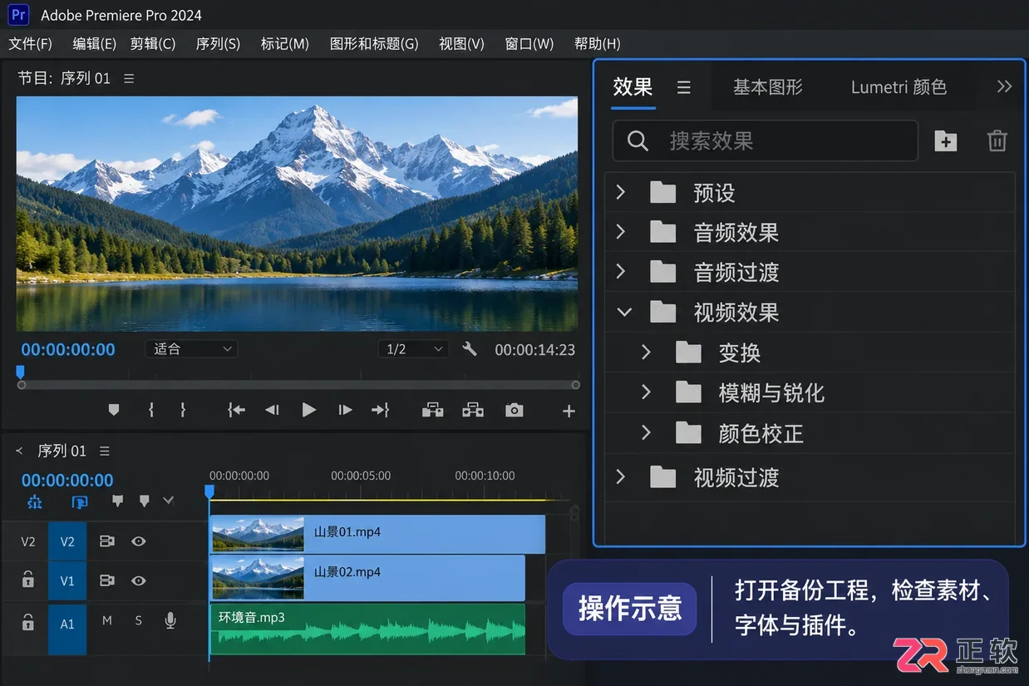Expand the 音频效果 folder
Screen dimensions: 1029x686
point(620,231)
